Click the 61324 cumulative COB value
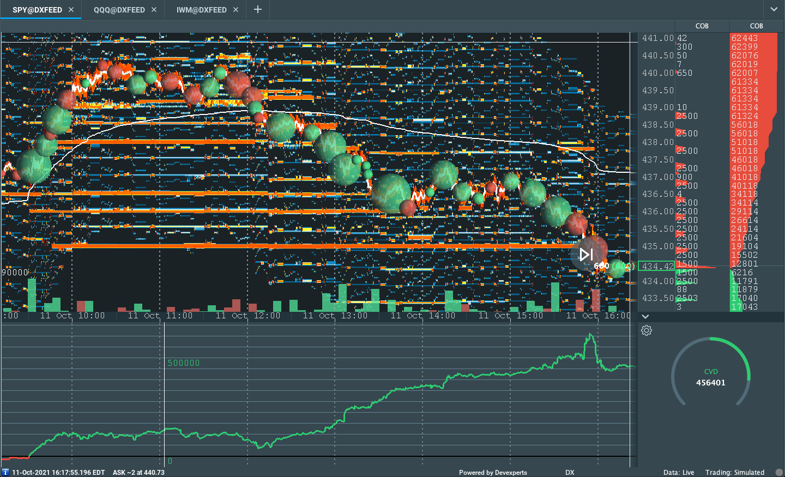 [745, 116]
